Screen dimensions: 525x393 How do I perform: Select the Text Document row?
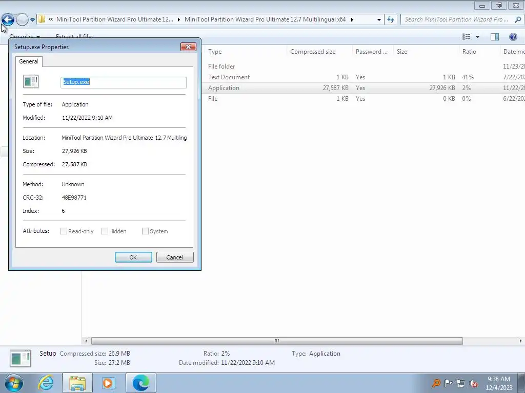coord(364,77)
